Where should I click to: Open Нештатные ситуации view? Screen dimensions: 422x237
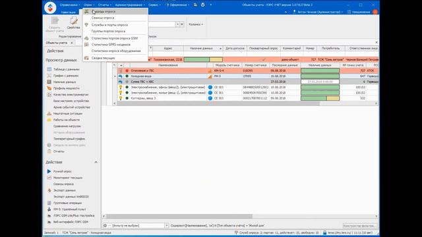point(68,114)
